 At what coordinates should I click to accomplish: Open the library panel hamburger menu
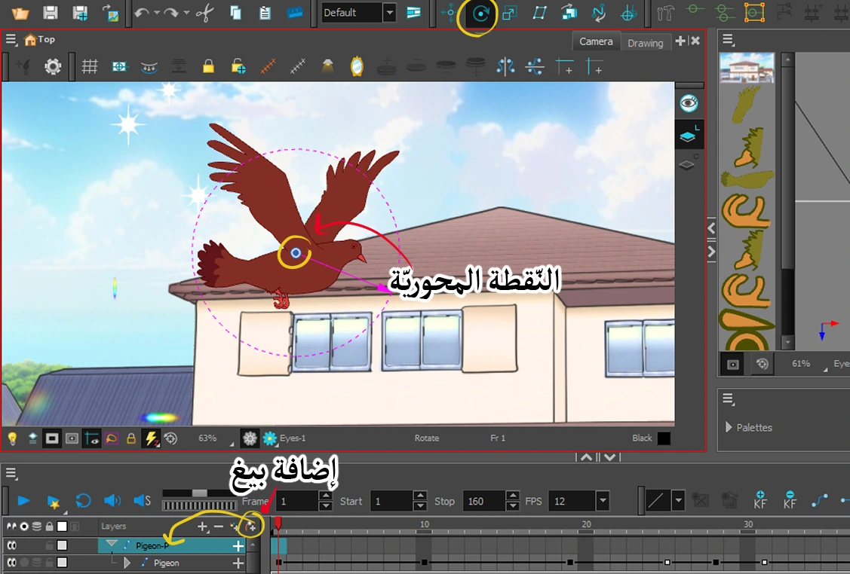728,39
